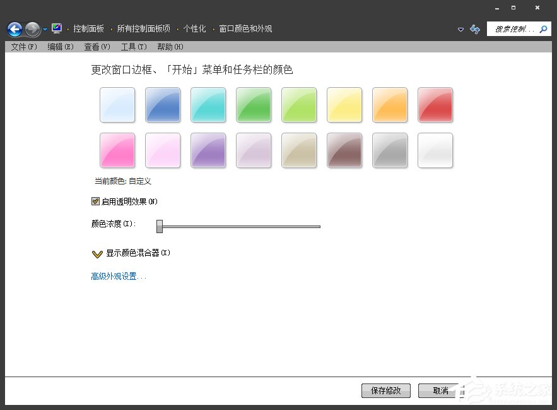Click the 保存修改 button

[385, 390]
